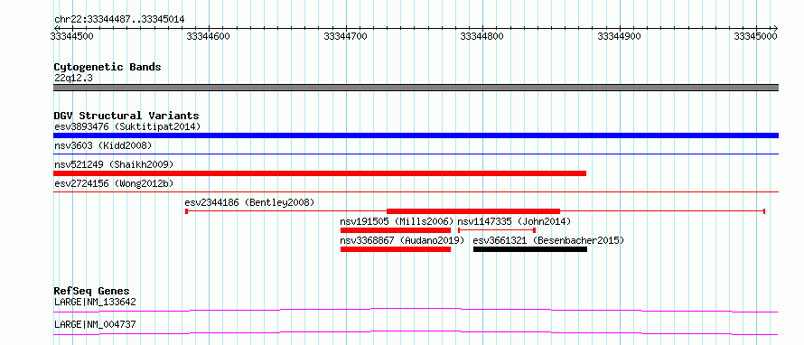
Task: Click the gray 22q12.3 cytogenetic band
Action: pyautogui.click(x=416, y=88)
